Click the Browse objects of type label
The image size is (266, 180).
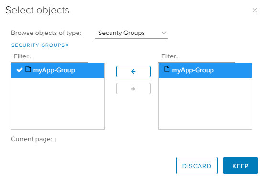pyautogui.click(x=46, y=33)
